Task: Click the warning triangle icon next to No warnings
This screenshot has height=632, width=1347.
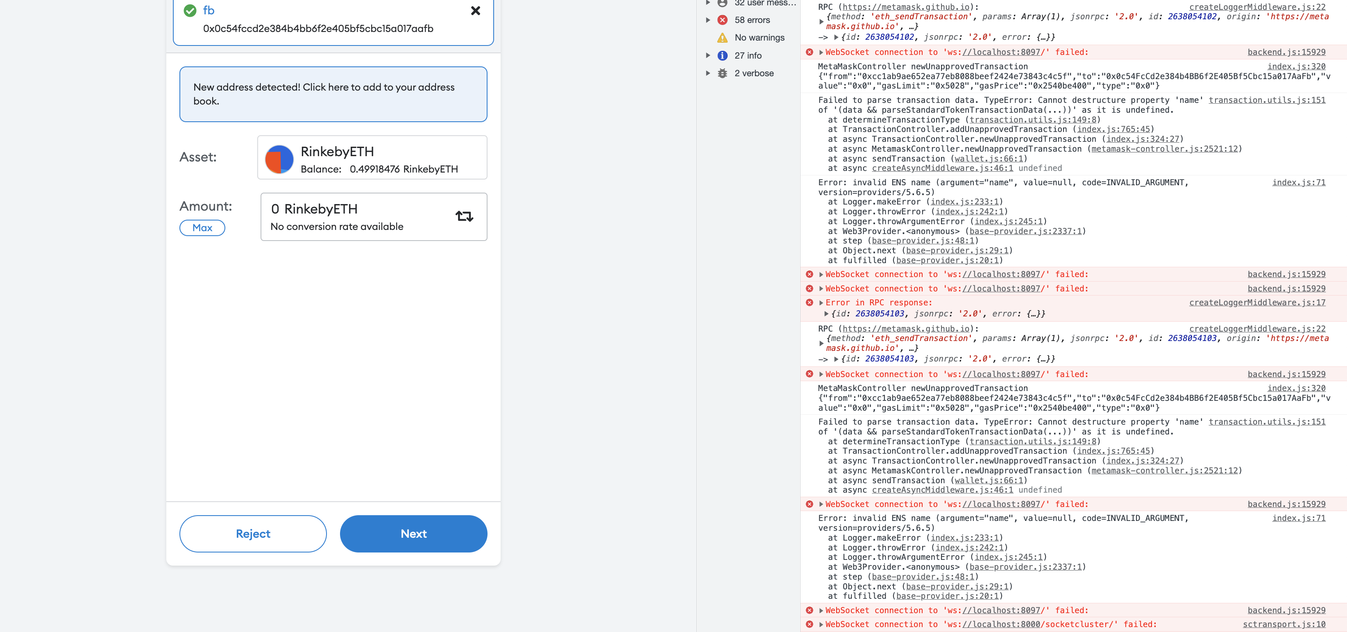Action: pos(722,37)
